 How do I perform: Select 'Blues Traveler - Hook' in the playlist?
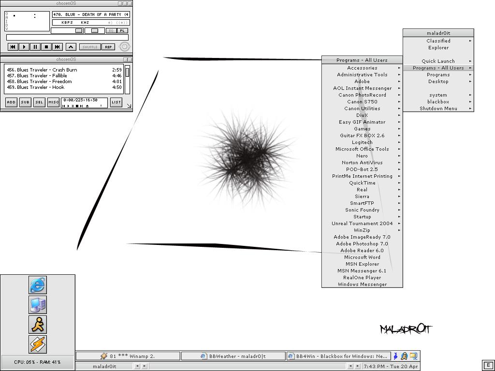(x=64, y=87)
